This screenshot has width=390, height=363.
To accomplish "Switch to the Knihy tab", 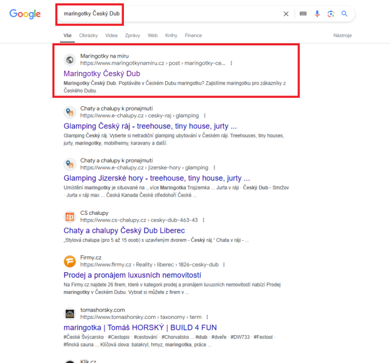I will [x=171, y=36].
